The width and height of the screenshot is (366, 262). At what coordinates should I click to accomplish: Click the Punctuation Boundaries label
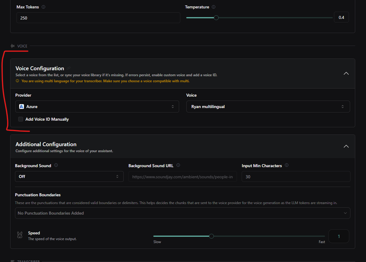(x=38, y=195)
